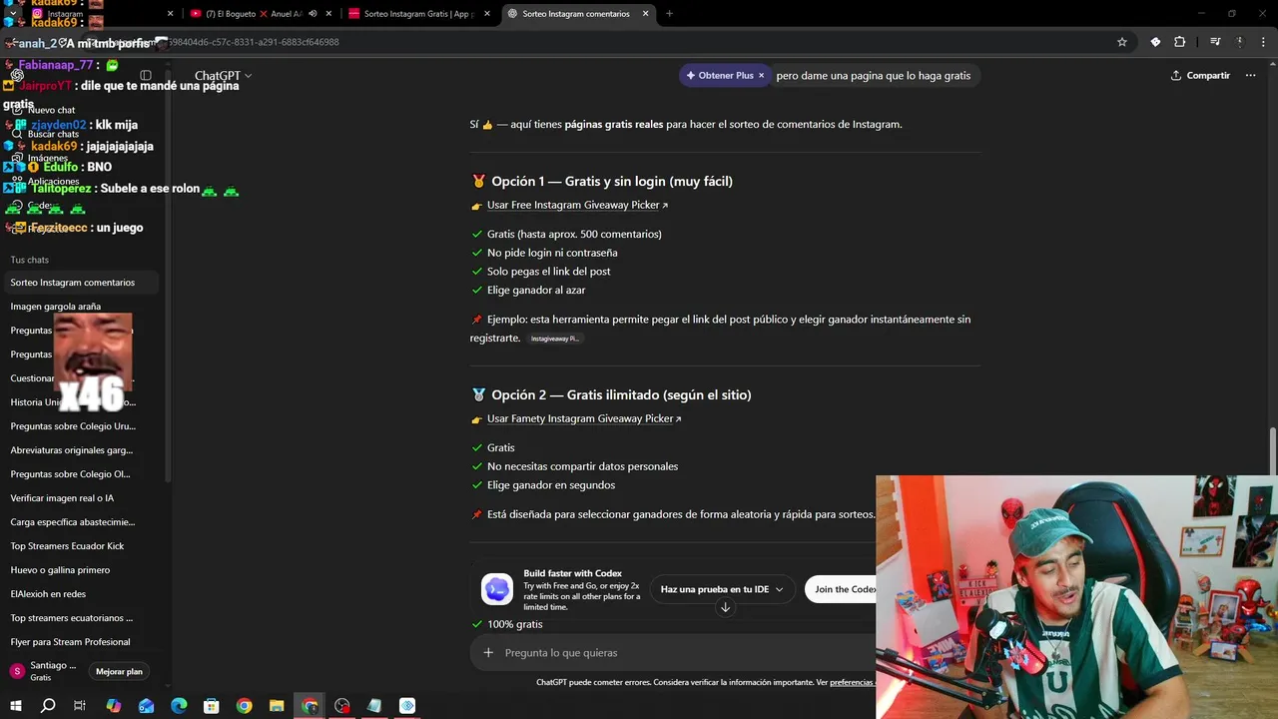Screen dimensions: 1278x719
Task: Open Microsoft Store from the taskbar
Action: [x=212, y=706]
